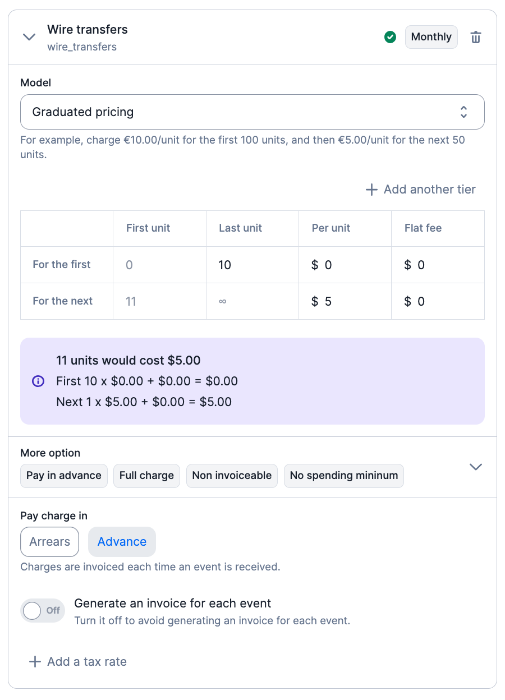The image size is (505, 700).
Task: Select Advance payment option
Action: pyautogui.click(x=122, y=542)
